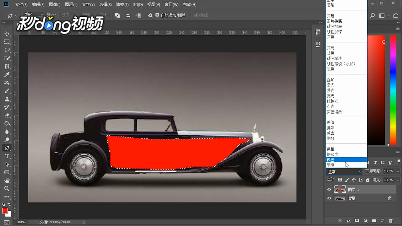Image resolution: width=402 pixels, height=226 pixels.
Task: Select the Pen tool in toolbox
Action: (x=7, y=148)
